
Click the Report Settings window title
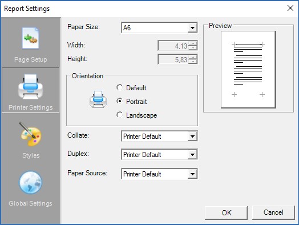tap(27, 9)
